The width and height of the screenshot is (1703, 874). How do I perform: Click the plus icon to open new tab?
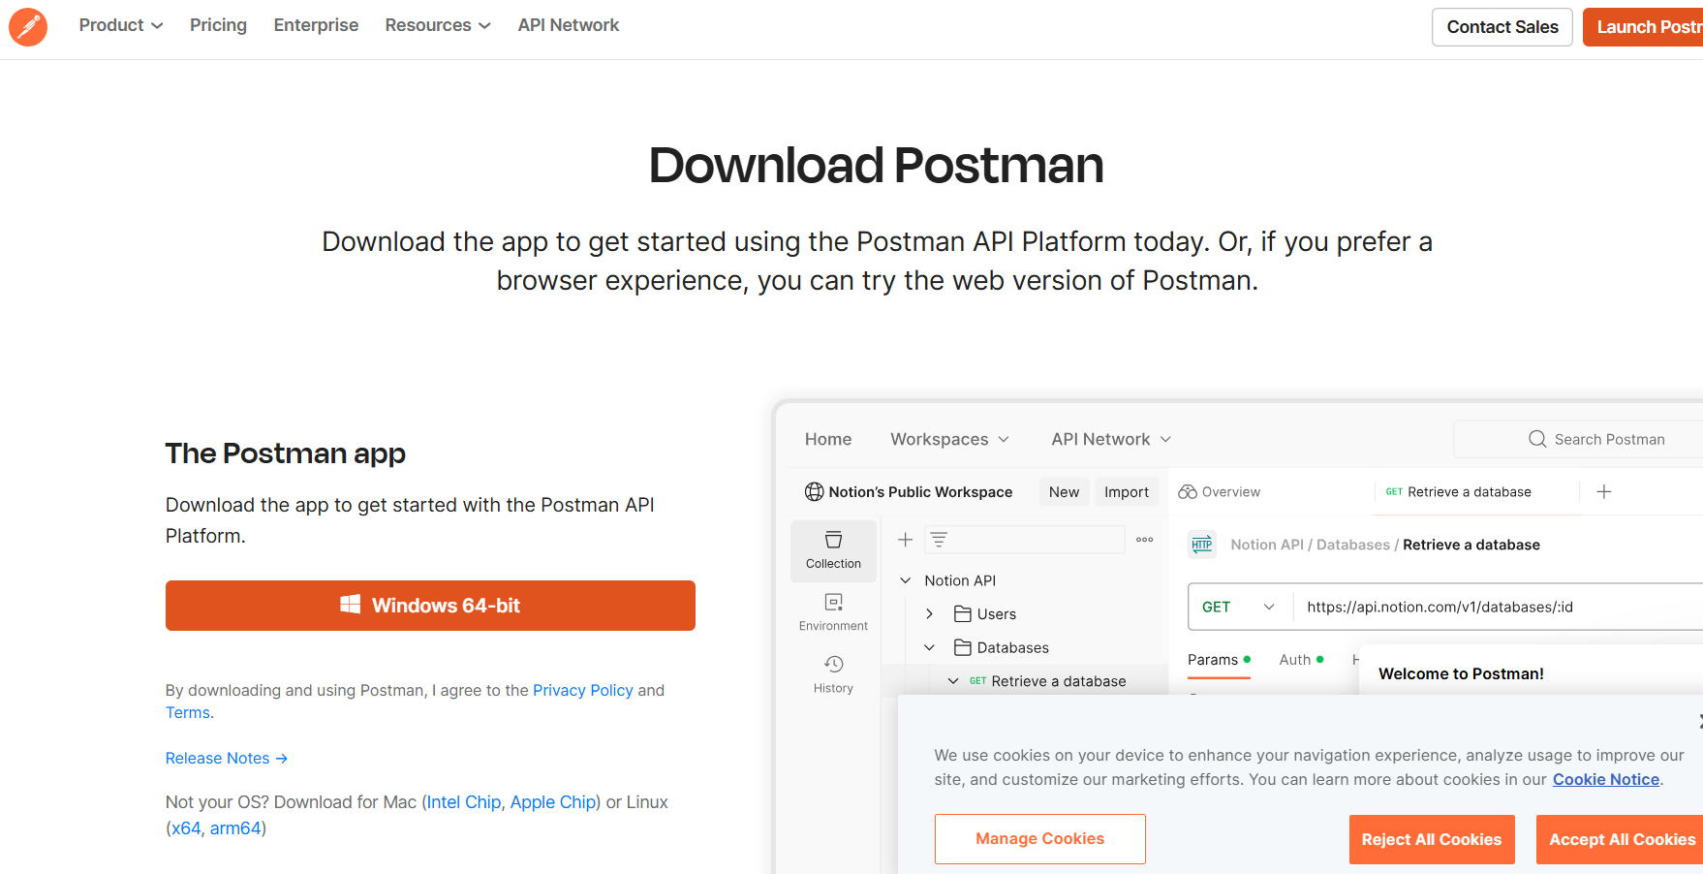[x=1604, y=492]
